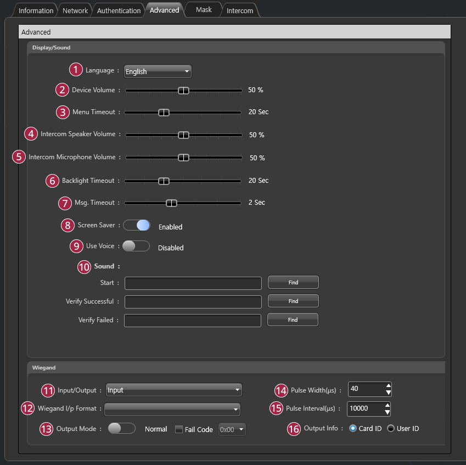Click the Verify Successful sound input field
The width and height of the screenshot is (466, 465).
point(193,302)
